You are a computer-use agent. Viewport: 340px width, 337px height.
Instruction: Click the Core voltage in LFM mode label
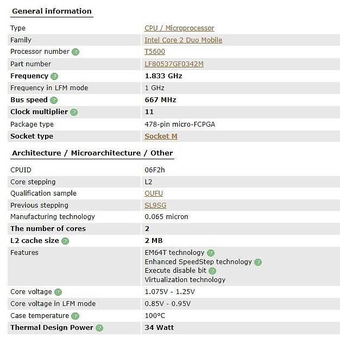pos(53,304)
